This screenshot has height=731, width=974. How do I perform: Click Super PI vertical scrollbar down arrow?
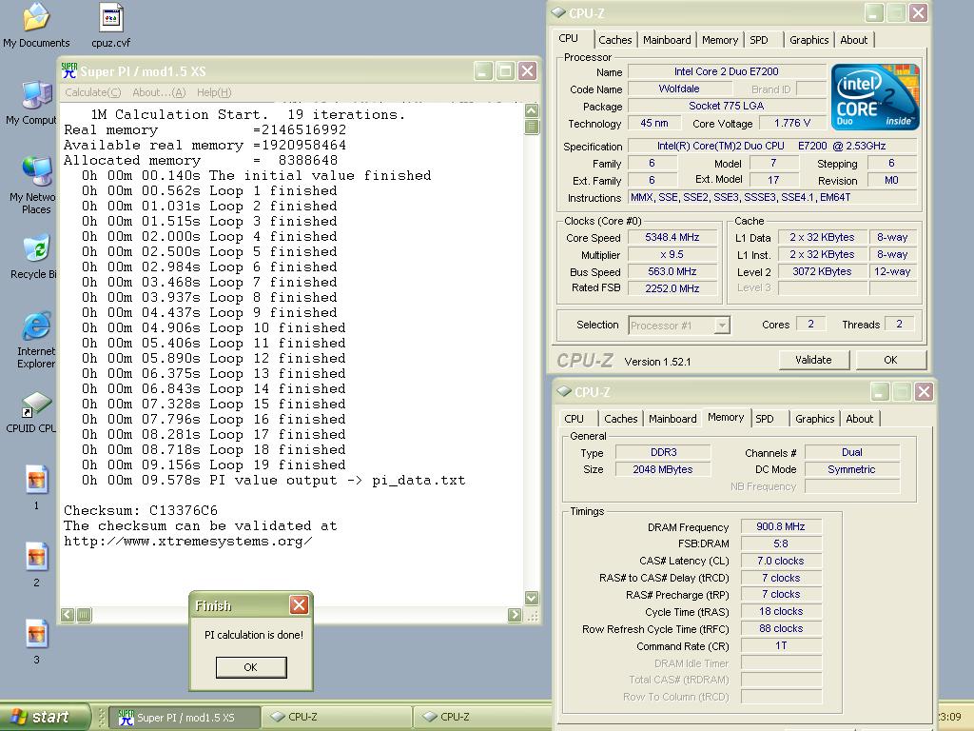[532, 598]
